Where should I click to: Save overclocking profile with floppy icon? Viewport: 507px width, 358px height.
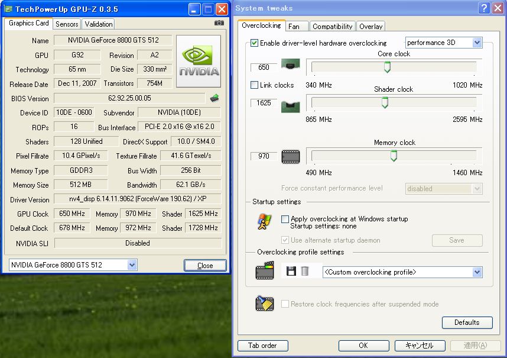tap(291, 271)
